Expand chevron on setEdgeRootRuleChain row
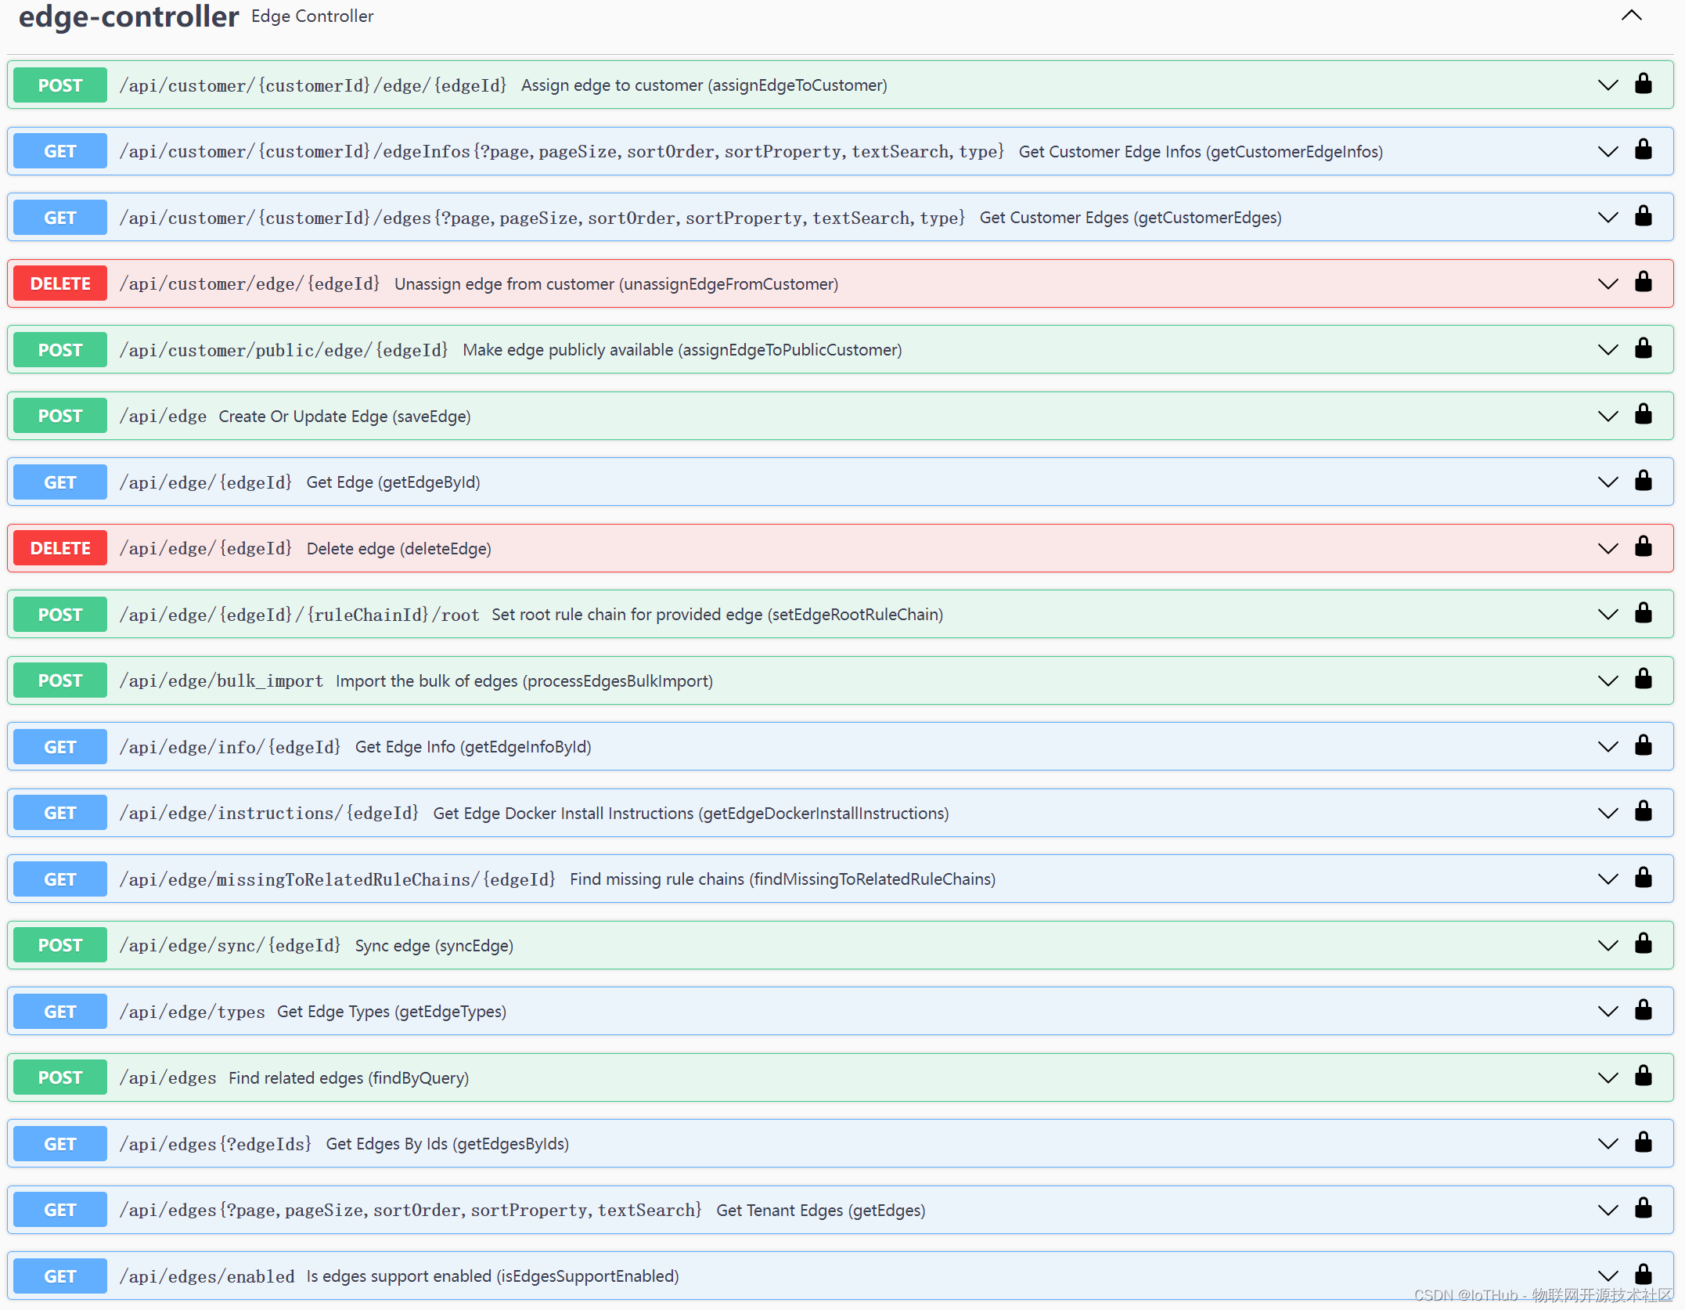The image size is (1685, 1310). pos(1608,614)
